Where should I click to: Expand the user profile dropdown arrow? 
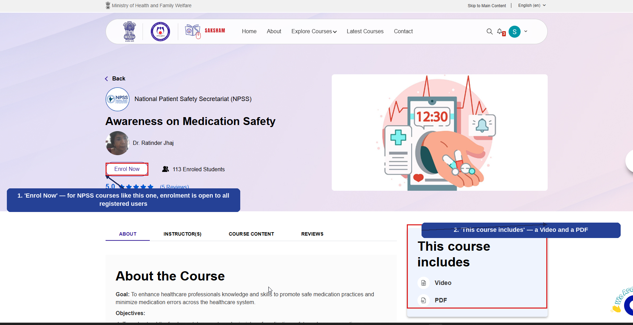coord(526,31)
